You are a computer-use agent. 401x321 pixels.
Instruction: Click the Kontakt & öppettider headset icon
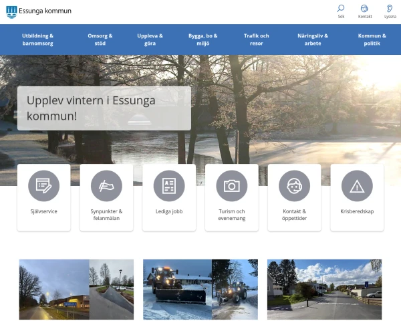tap(294, 186)
